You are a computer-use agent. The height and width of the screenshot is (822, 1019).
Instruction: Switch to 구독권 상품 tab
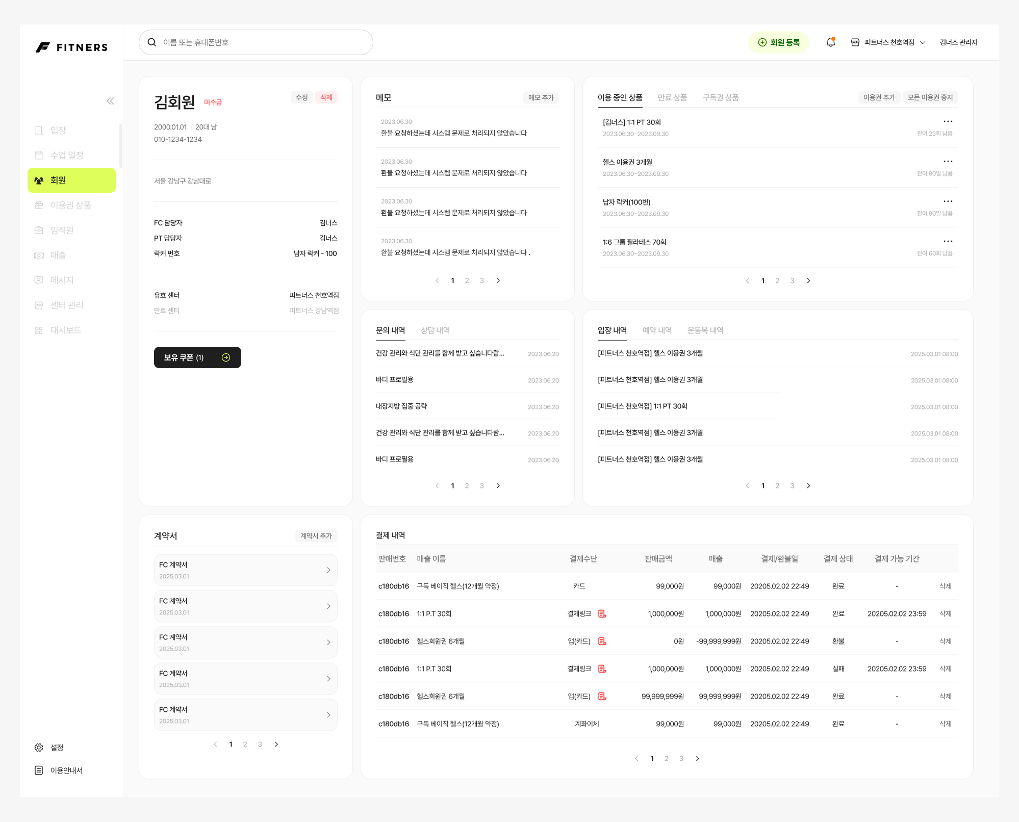(721, 97)
